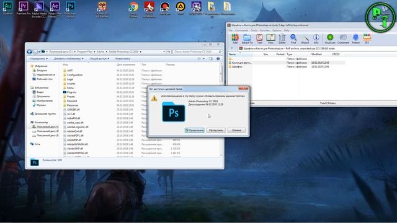
Task: Click the Add icon in WinRAR toolbar
Action: 235,39
